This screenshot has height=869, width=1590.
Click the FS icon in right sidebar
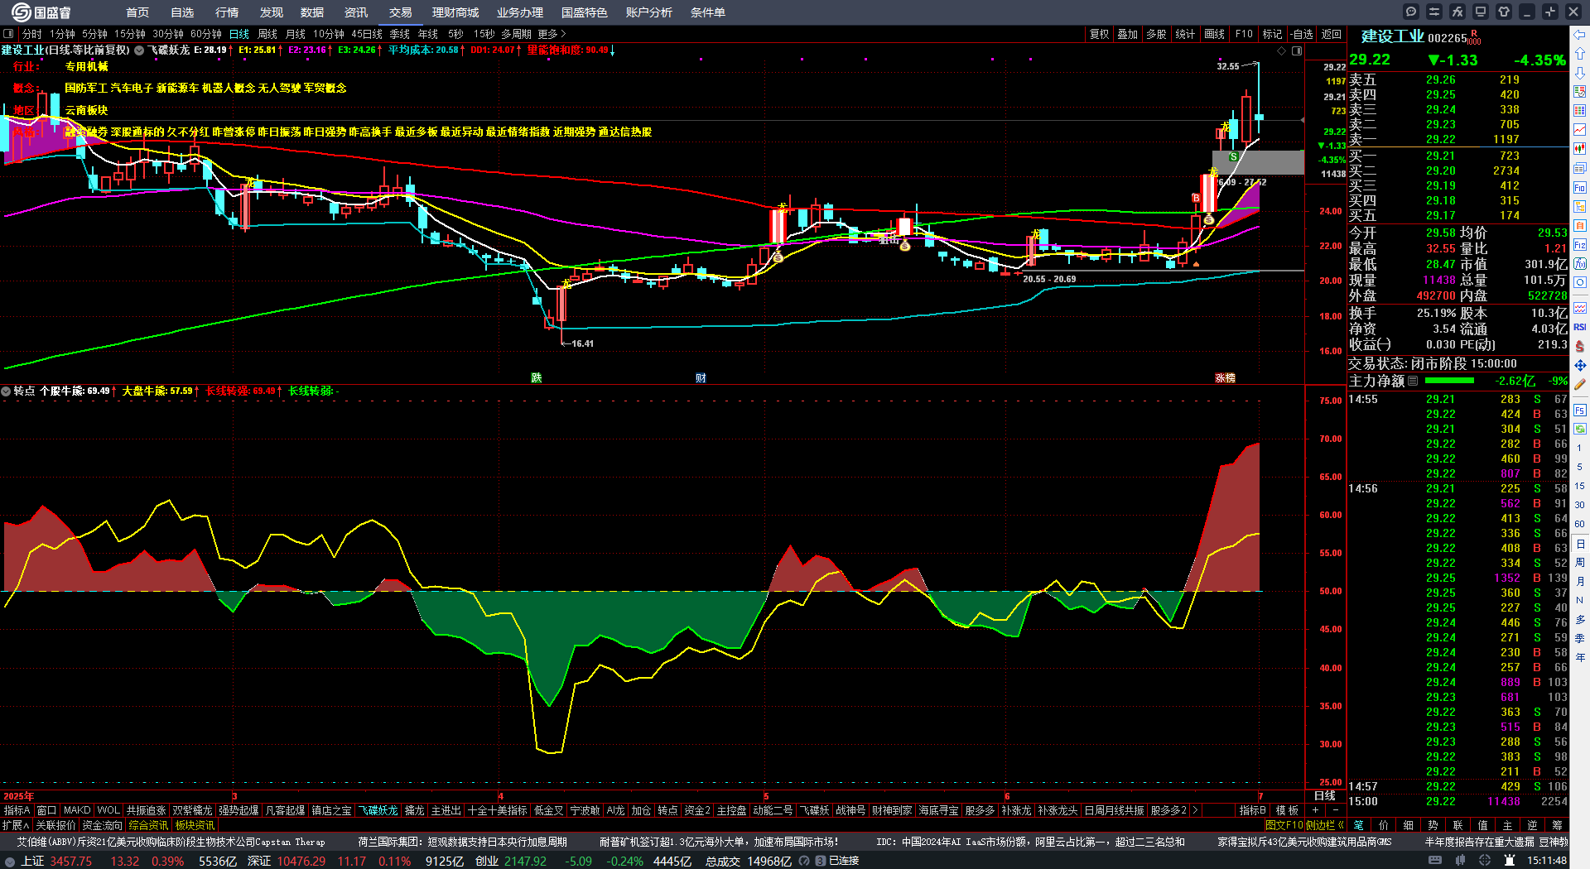click(x=1580, y=410)
